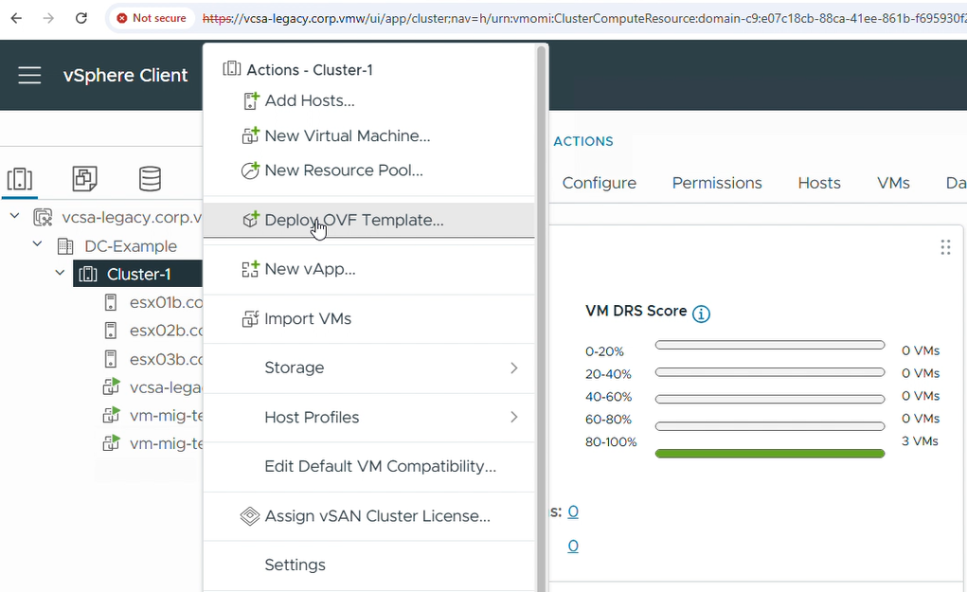Open the Storage submenu
967x592 pixels.
pos(368,368)
